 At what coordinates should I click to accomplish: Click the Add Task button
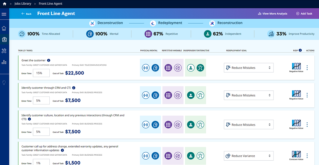[x=304, y=14]
